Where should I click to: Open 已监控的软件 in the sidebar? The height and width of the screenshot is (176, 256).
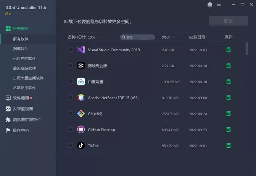click(x=24, y=59)
